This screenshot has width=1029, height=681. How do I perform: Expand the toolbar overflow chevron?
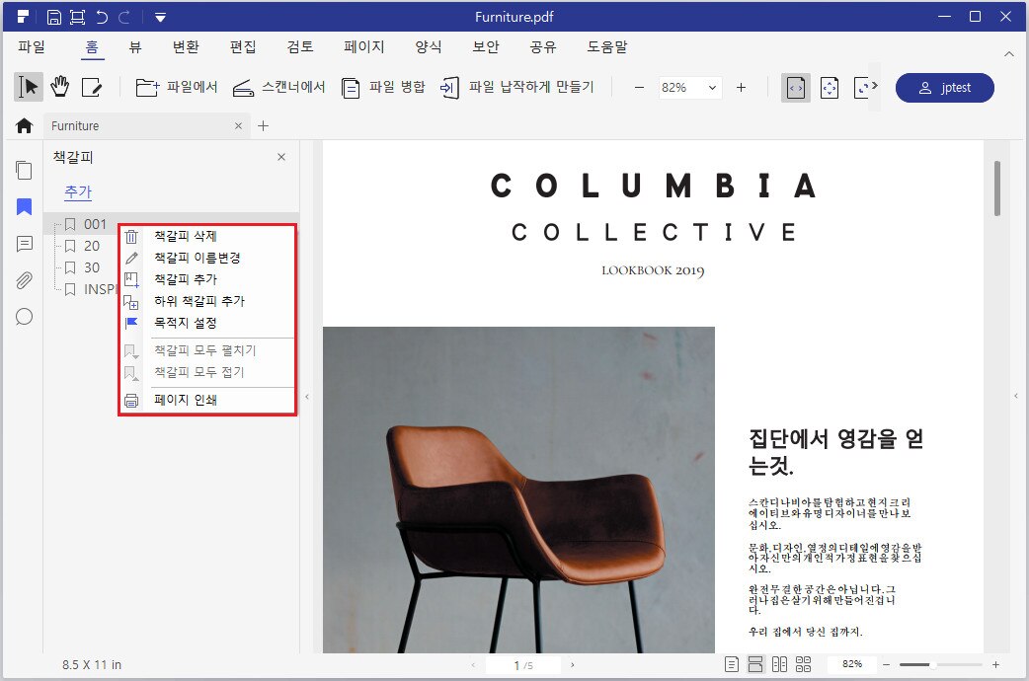(x=874, y=85)
